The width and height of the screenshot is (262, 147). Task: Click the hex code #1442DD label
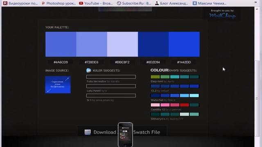(184, 62)
